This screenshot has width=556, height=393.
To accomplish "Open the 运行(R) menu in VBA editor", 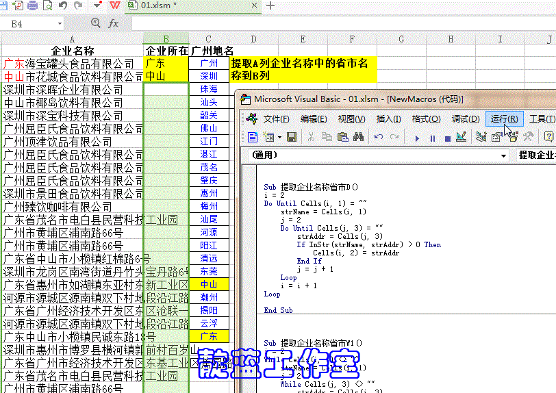I will point(504,119).
